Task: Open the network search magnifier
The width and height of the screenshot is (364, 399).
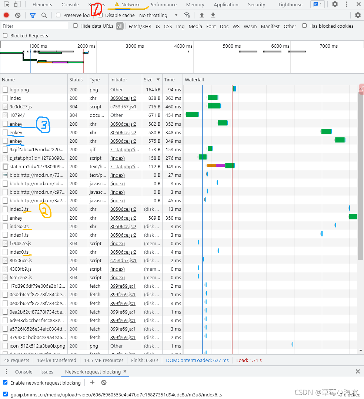Action: coord(44,15)
